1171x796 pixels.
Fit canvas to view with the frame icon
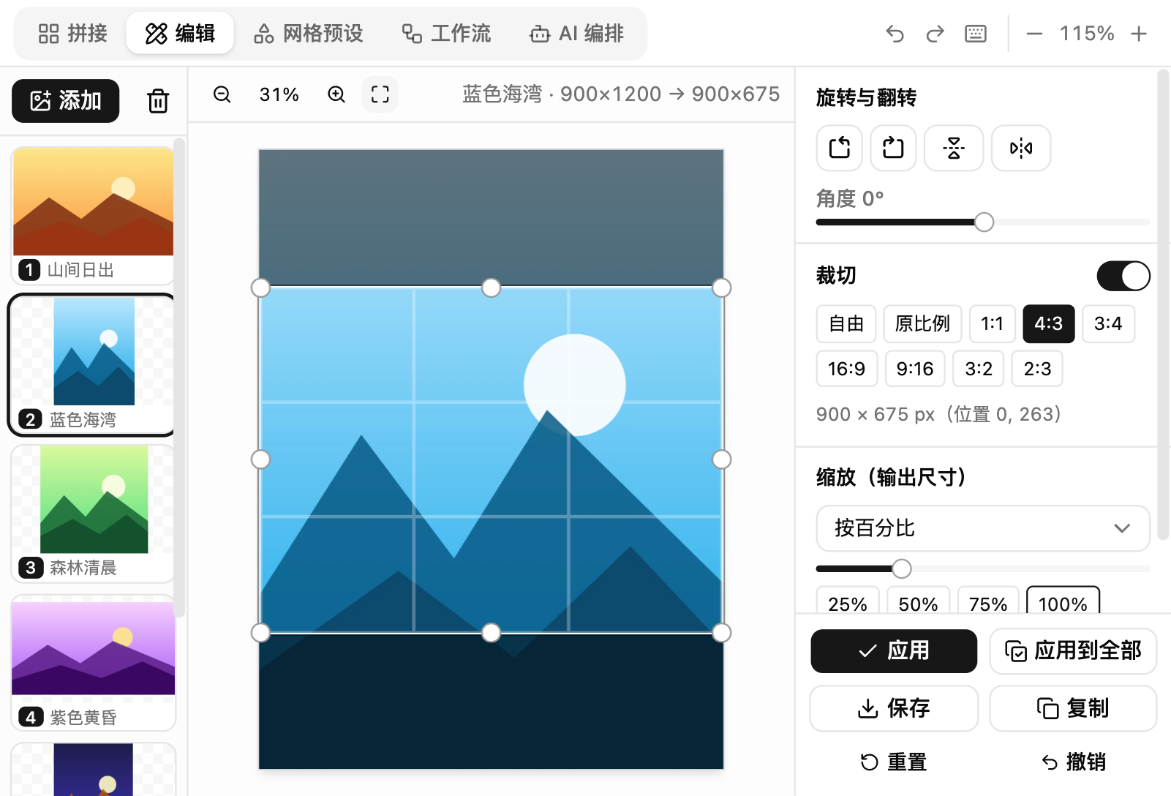[380, 94]
